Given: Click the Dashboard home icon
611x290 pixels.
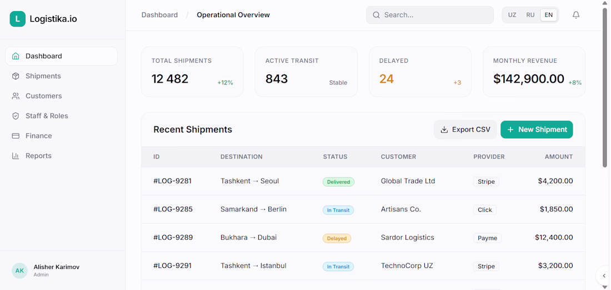Looking at the screenshot, I should click(x=16, y=56).
